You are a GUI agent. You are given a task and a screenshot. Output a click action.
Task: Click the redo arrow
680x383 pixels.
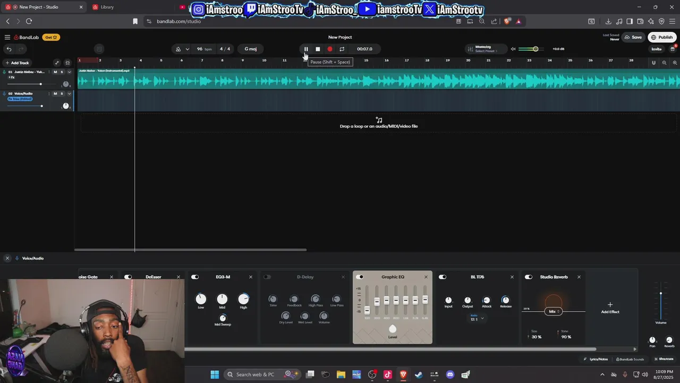pyautogui.click(x=21, y=49)
